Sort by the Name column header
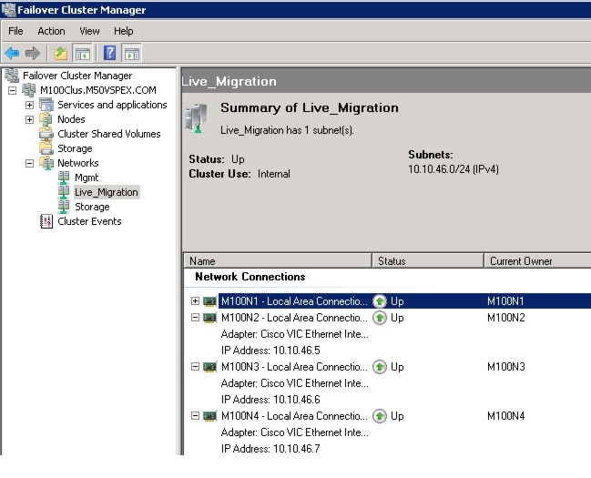Screen dimensions: 591x478 [278, 261]
